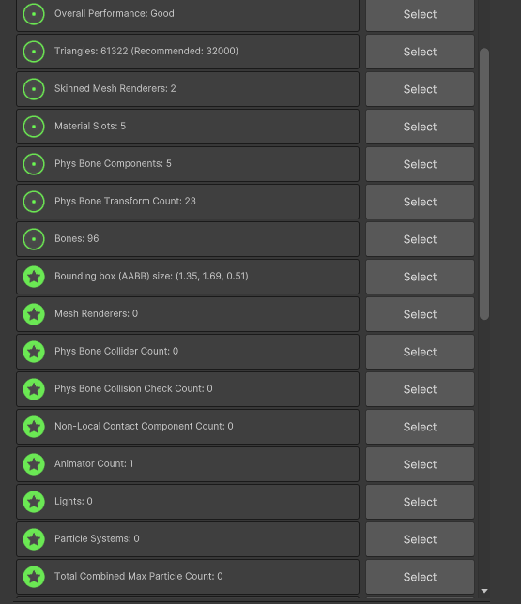Choose Select for Phys Bone Collider Count
The width and height of the screenshot is (521, 604).
click(420, 352)
